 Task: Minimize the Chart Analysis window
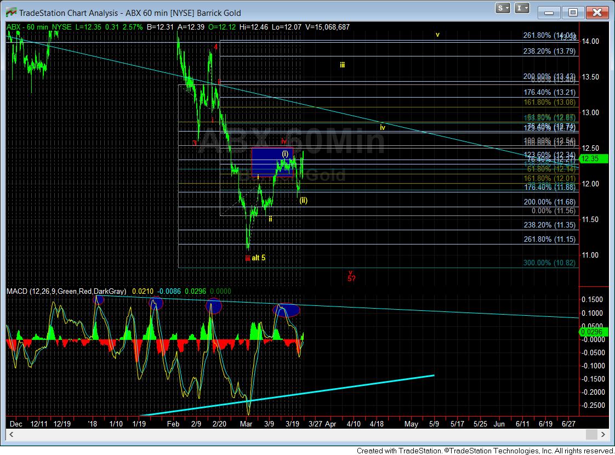click(550, 12)
